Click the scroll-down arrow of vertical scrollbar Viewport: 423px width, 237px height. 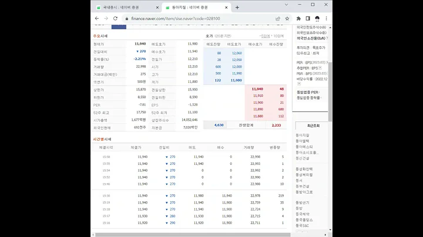(330, 230)
